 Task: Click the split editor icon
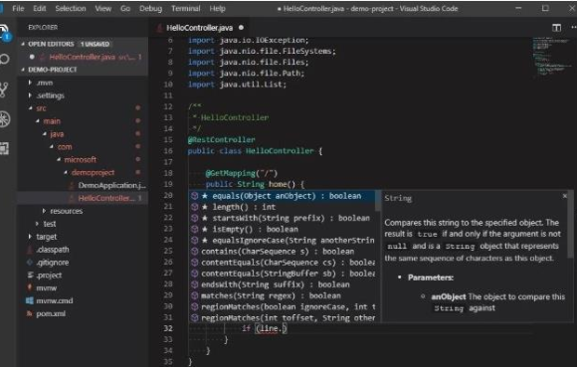[556, 28]
